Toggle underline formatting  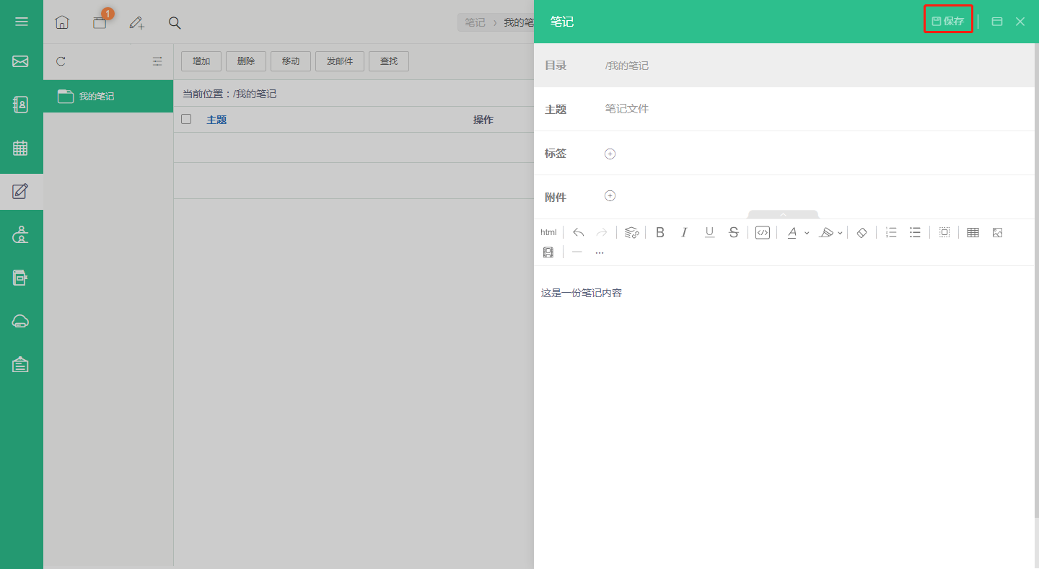coord(709,232)
